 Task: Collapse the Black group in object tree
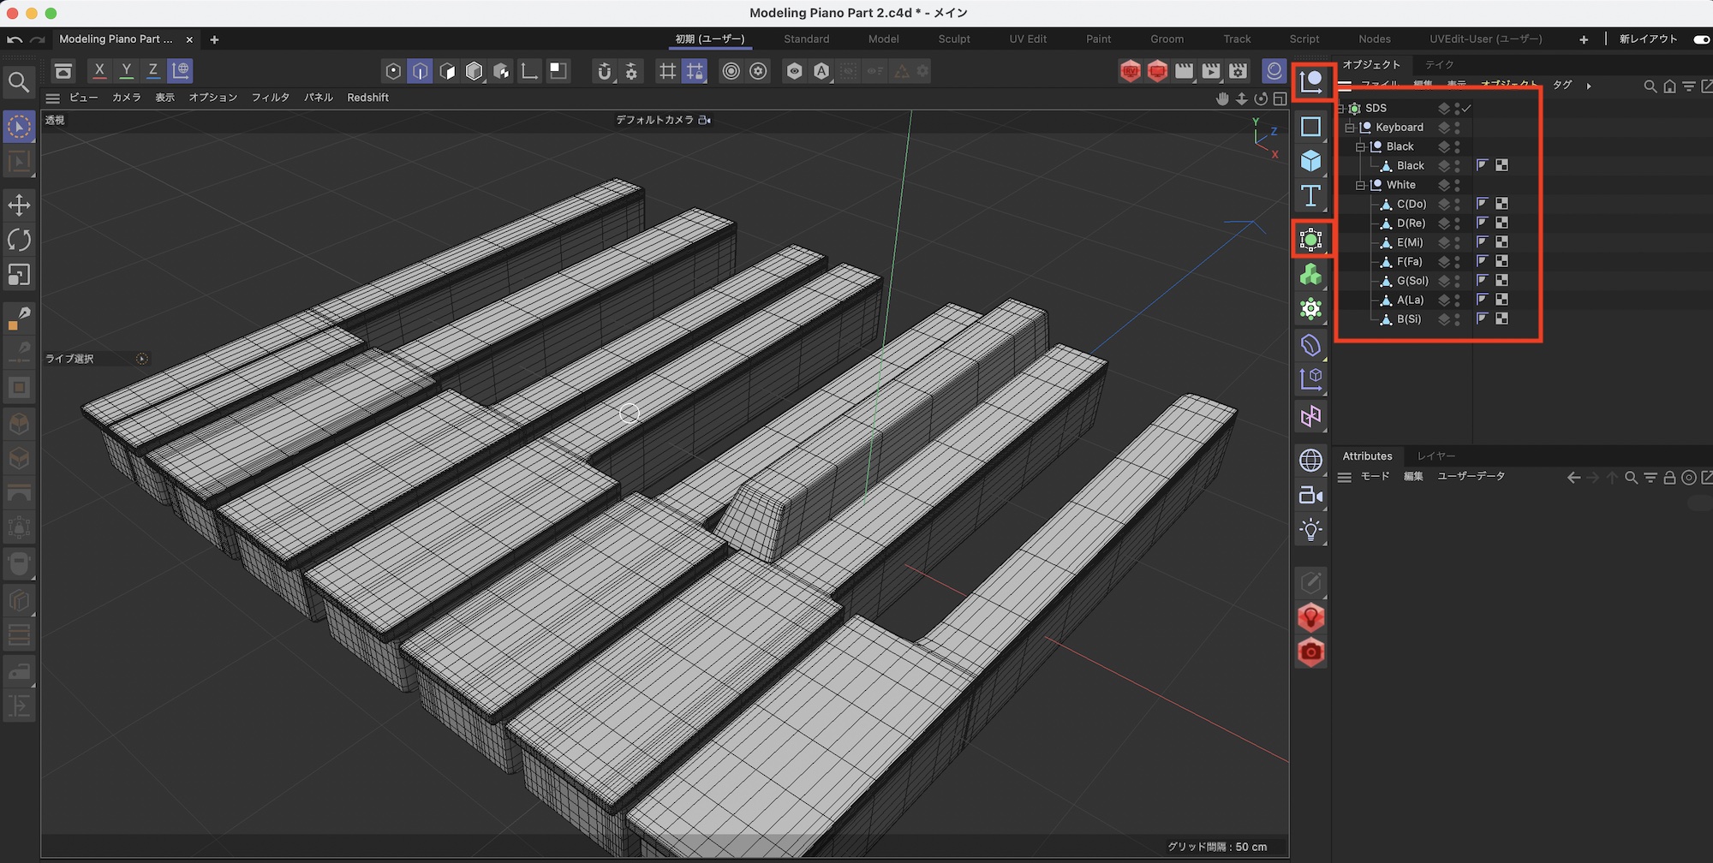point(1360,147)
